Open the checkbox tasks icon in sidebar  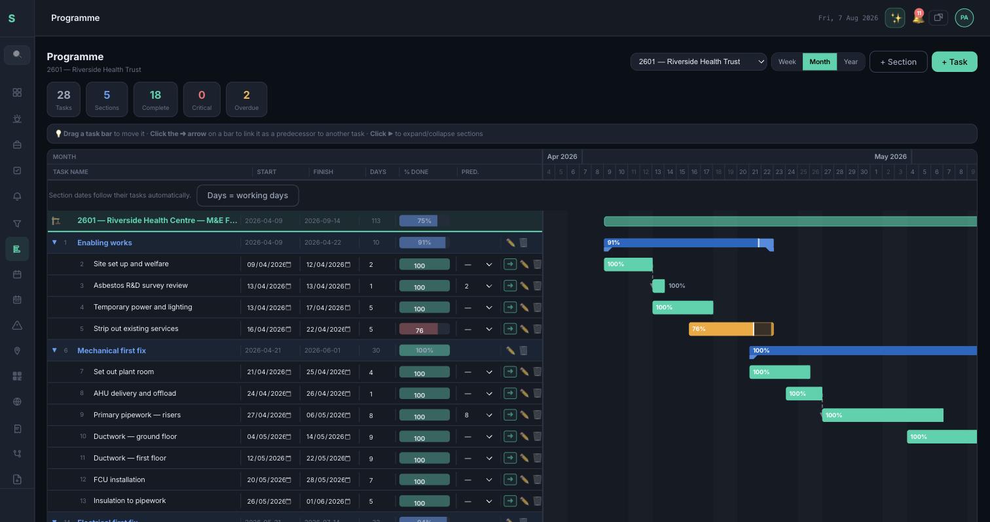pos(17,171)
